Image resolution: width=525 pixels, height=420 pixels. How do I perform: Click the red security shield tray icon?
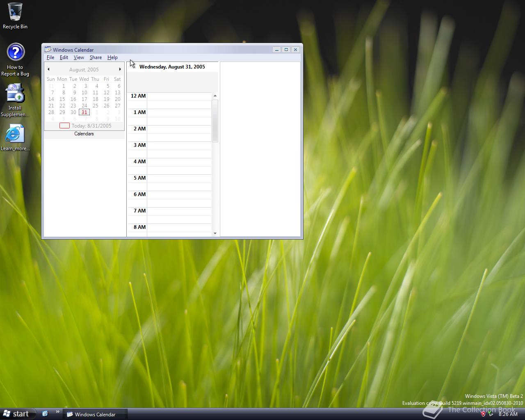pos(483,414)
